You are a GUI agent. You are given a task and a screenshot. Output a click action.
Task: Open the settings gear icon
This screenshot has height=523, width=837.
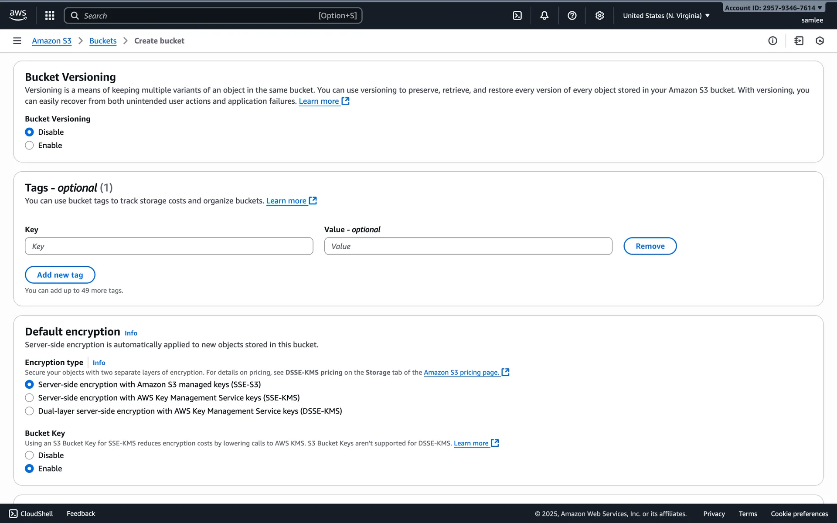click(599, 16)
